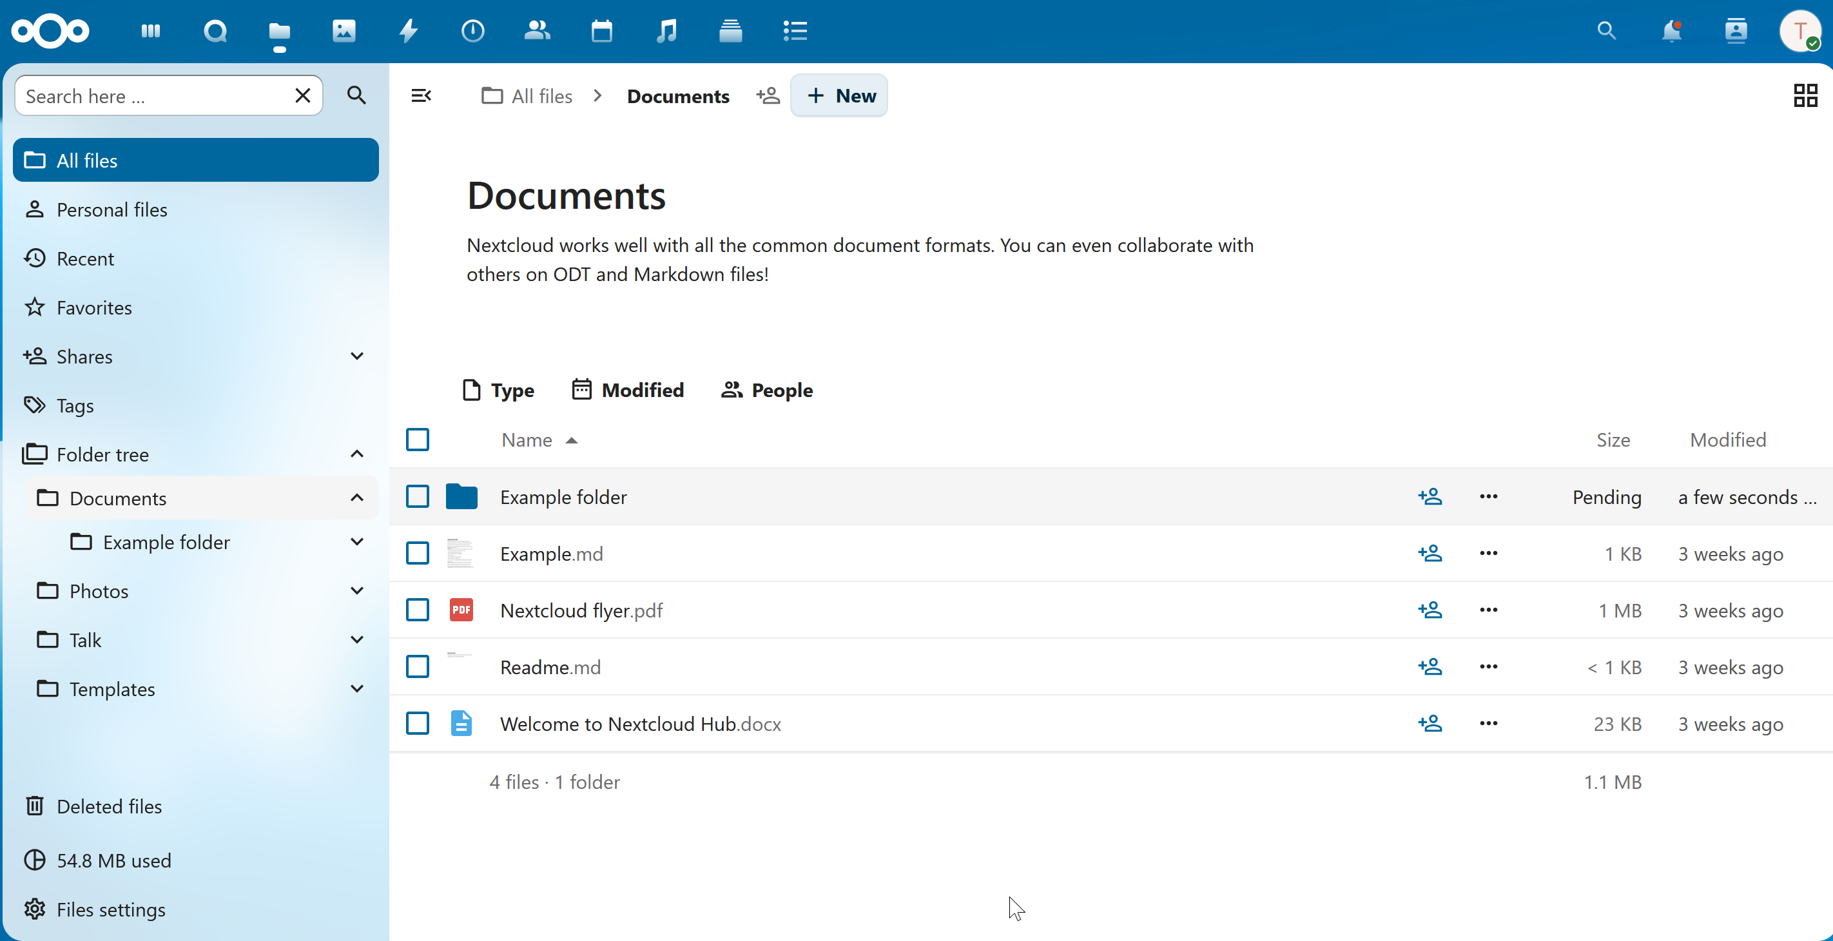Open the Tasks list app icon
The height and width of the screenshot is (941, 1833).
tap(795, 30)
